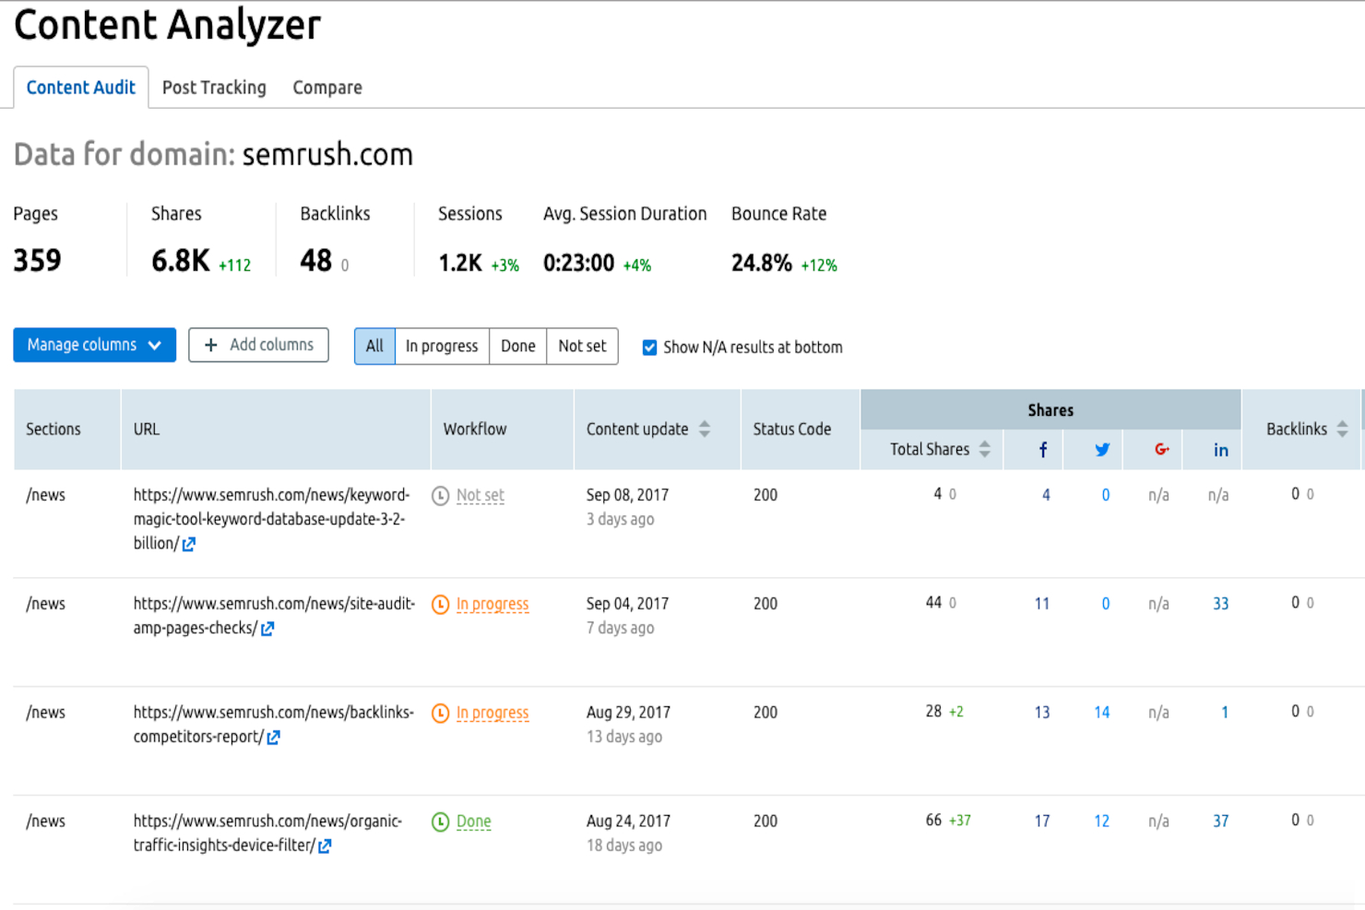
Task: Click Facebook shares value 11
Action: pyautogui.click(x=1042, y=604)
